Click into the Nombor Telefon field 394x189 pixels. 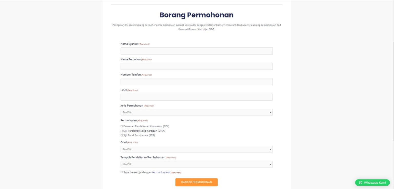click(196, 81)
